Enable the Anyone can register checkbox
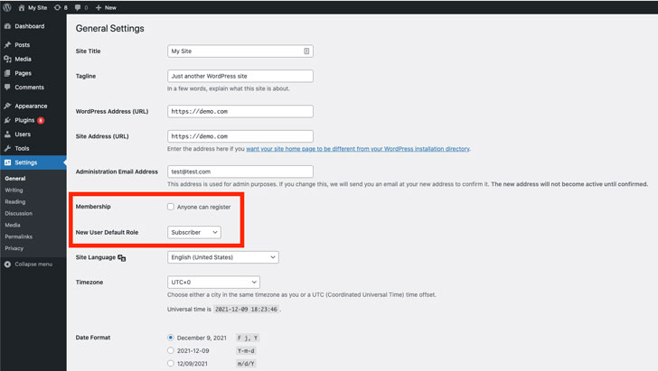 (x=171, y=207)
